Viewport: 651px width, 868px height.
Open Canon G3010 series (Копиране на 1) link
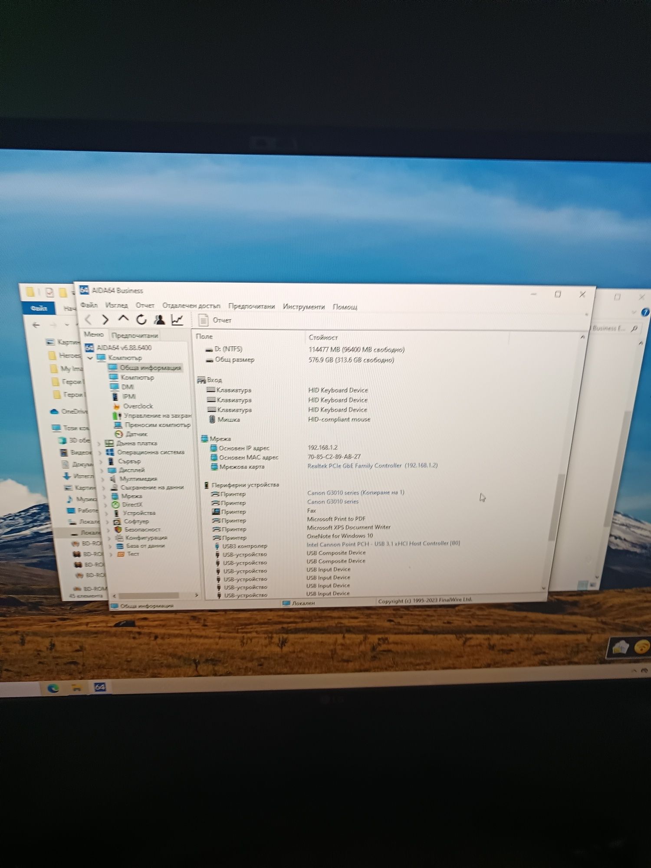click(x=355, y=493)
